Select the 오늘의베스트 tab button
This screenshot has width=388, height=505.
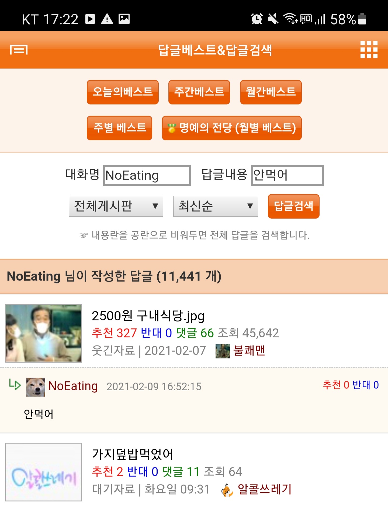tap(123, 92)
